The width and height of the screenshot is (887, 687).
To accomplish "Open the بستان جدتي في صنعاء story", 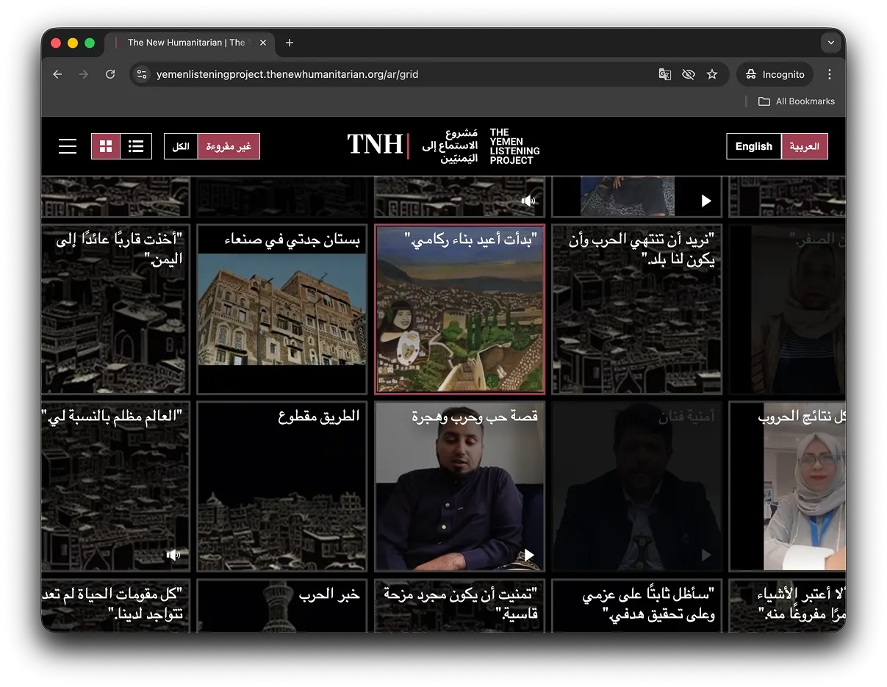I will pos(282,309).
